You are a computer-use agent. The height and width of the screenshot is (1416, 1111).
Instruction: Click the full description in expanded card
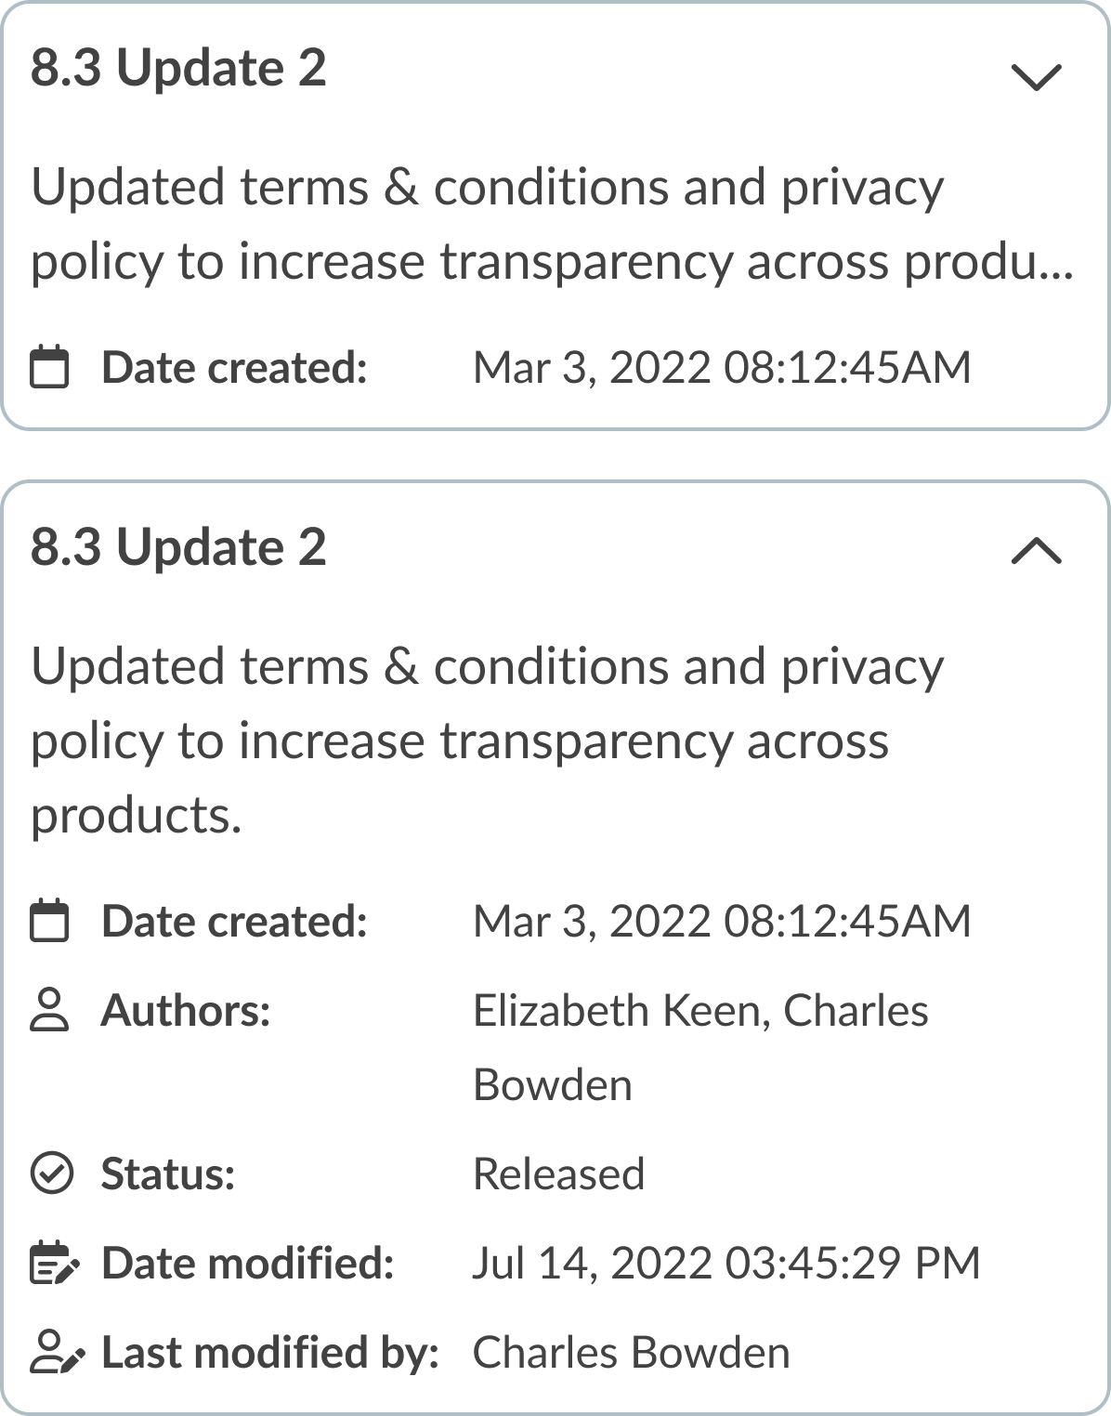pos(487,741)
